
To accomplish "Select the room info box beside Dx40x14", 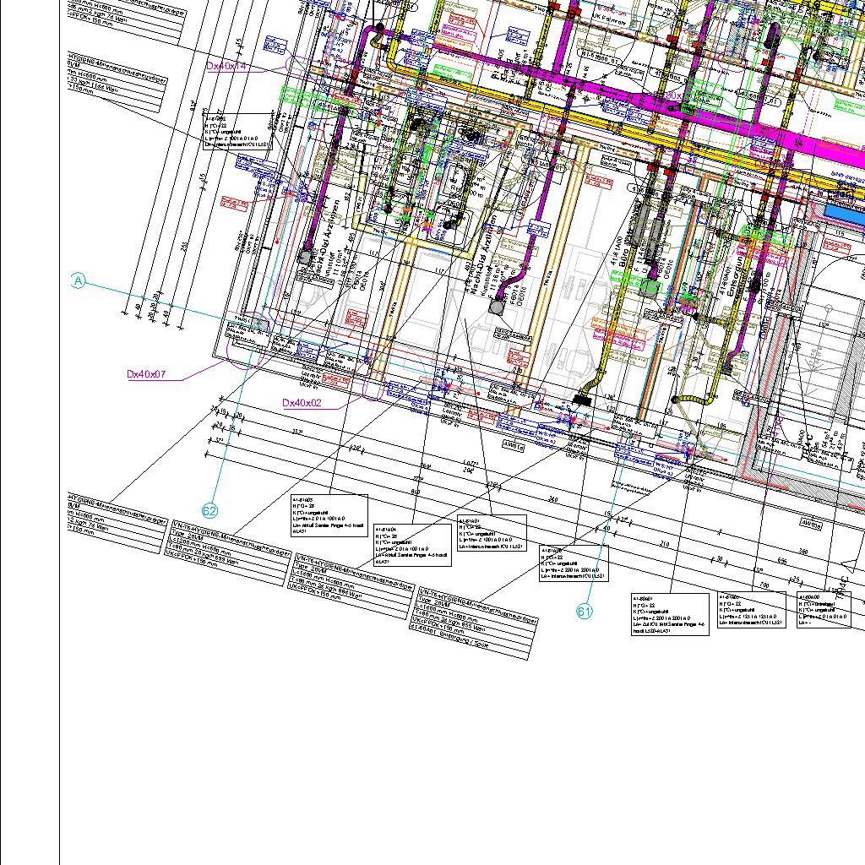I will [237, 133].
